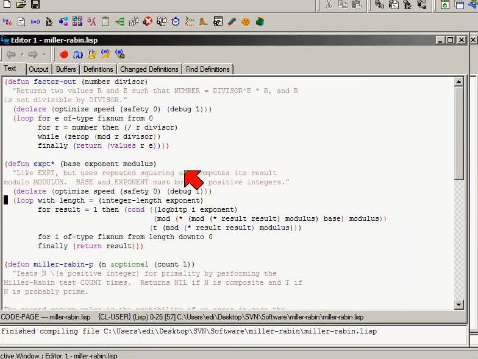This screenshot has height=359, width=478.
Task: Click the scrollbar up arrow in editor
Action: click(458, 82)
